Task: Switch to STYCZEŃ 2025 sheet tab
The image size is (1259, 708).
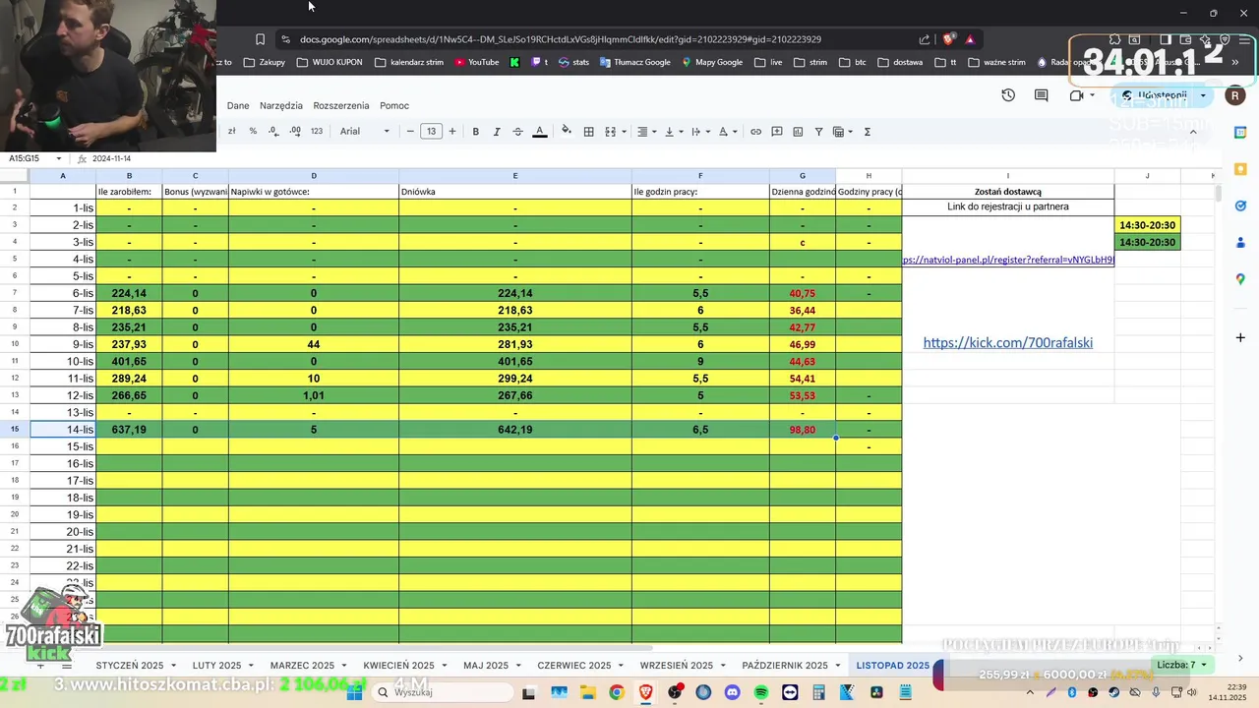Action: pos(129,665)
